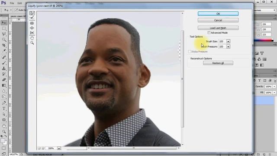Filter layers by type using T icon
The image size is (277, 156).
pyautogui.click(x=260, y=81)
